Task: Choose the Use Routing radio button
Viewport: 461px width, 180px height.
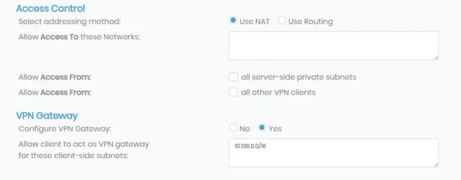Action: click(x=282, y=21)
